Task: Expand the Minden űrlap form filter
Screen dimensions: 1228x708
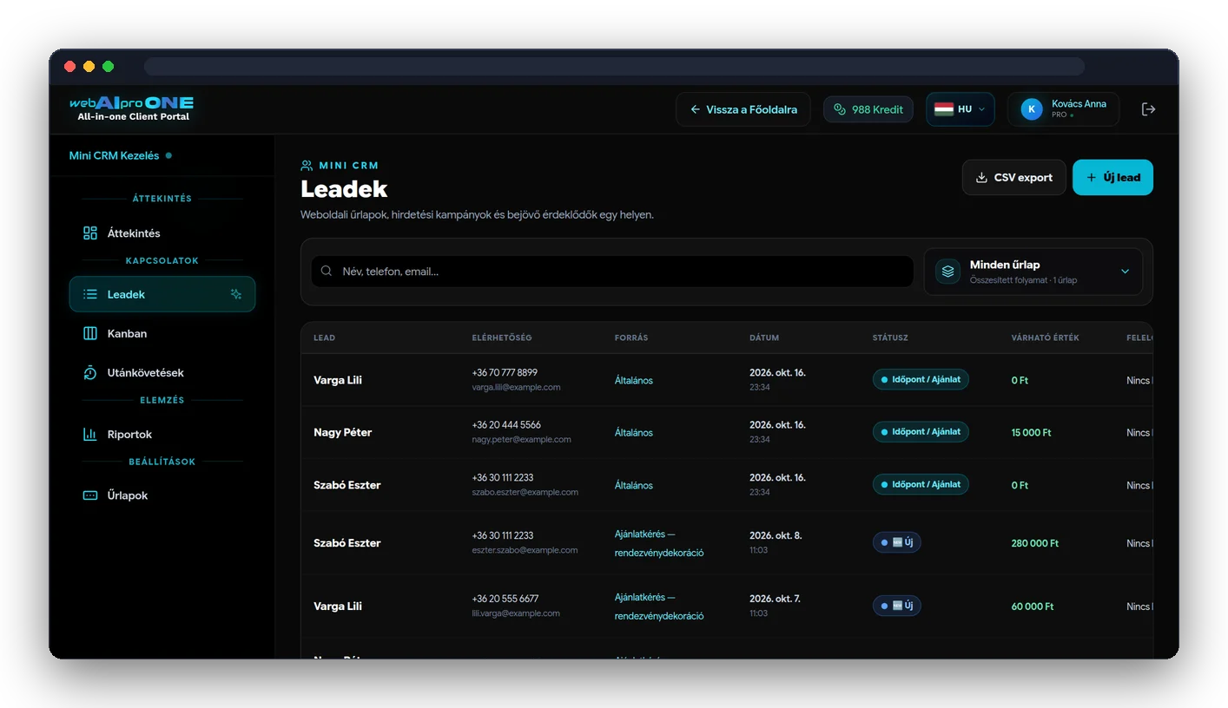Action: [x=1033, y=272]
